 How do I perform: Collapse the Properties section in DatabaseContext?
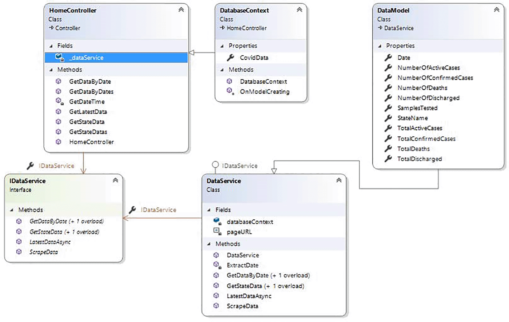pos(222,46)
